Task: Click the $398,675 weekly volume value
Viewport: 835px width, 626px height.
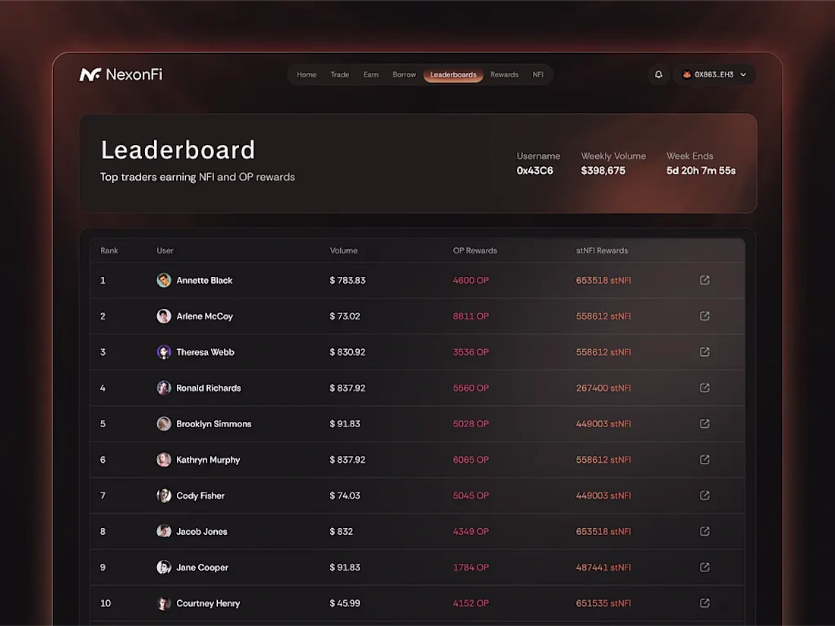Action: click(x=603, y=171)
